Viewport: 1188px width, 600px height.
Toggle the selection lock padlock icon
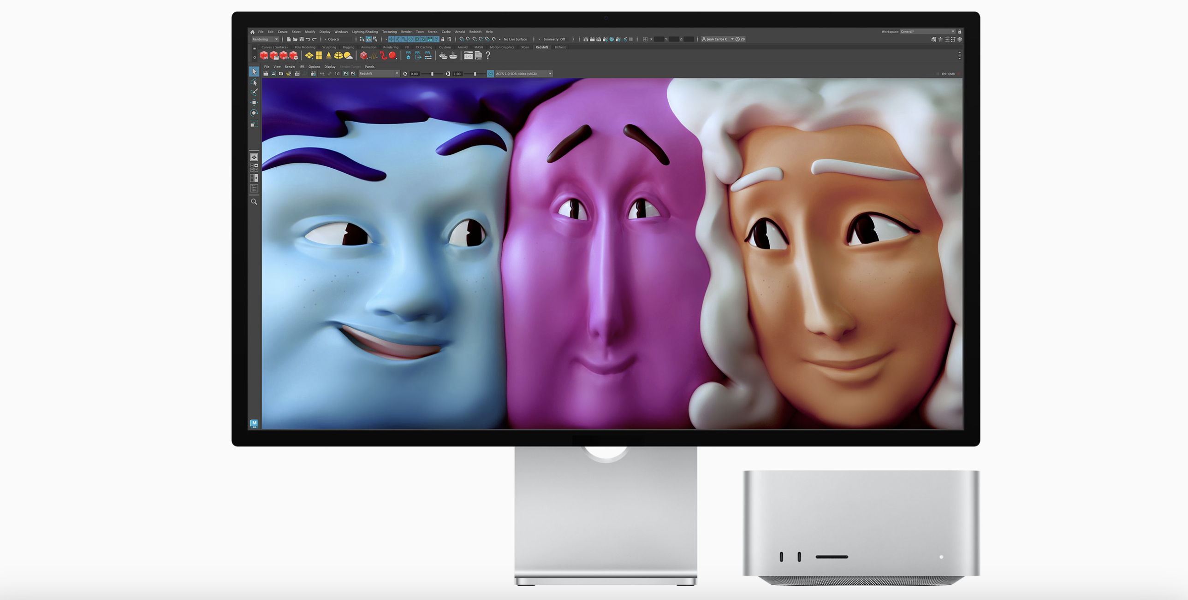click(x=443, y=39)
